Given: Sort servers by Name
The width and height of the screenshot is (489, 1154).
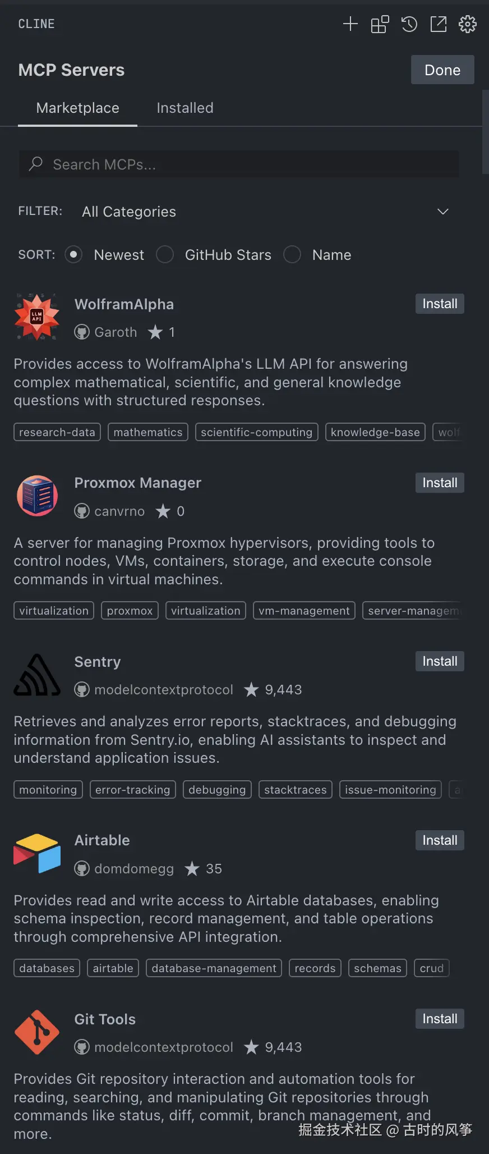Looking at the screenshot, I should tap(292, 255).
